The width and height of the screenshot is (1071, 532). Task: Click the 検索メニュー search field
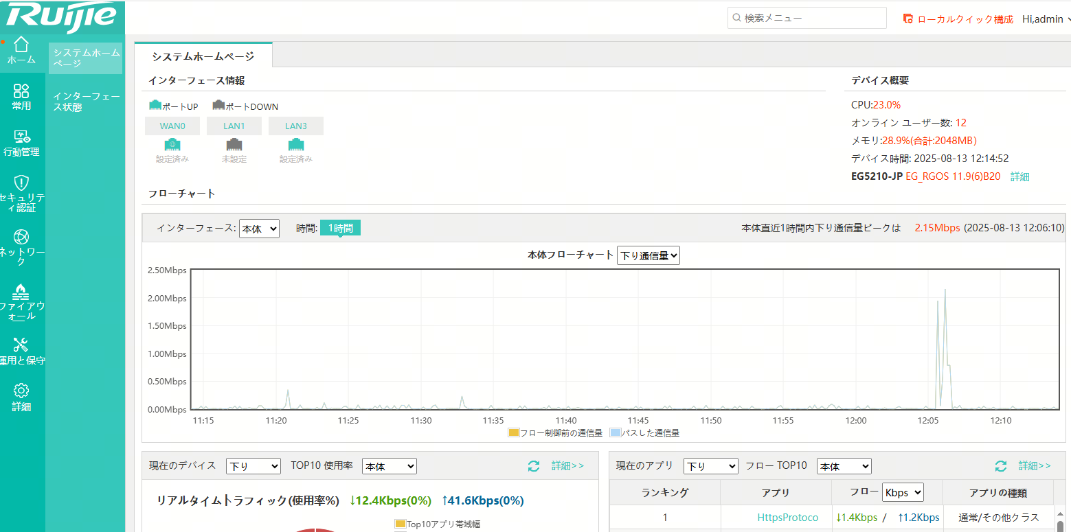point(807,19)
